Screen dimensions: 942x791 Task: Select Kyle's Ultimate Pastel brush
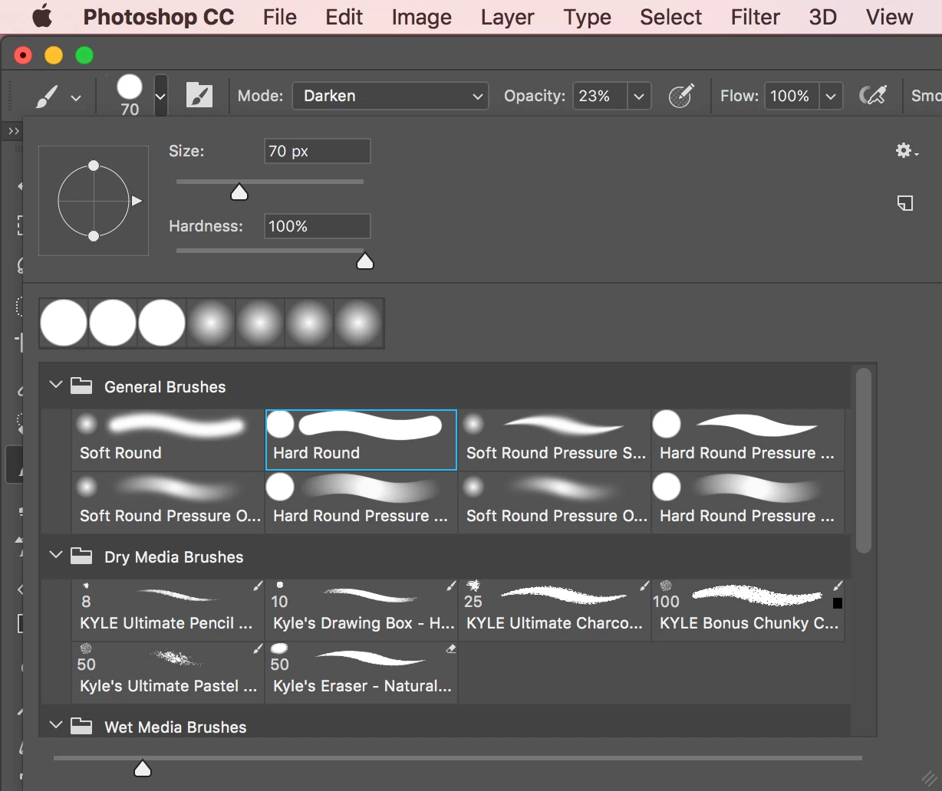click(x=166, y=672)
